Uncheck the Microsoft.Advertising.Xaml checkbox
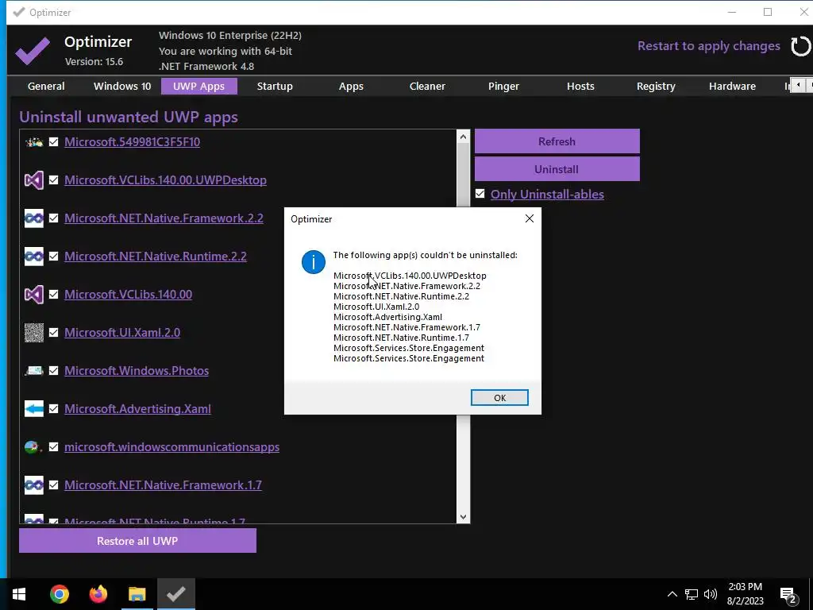Image resolution: width=813 pixels, height=610 pixels. [x=53, y=409]
